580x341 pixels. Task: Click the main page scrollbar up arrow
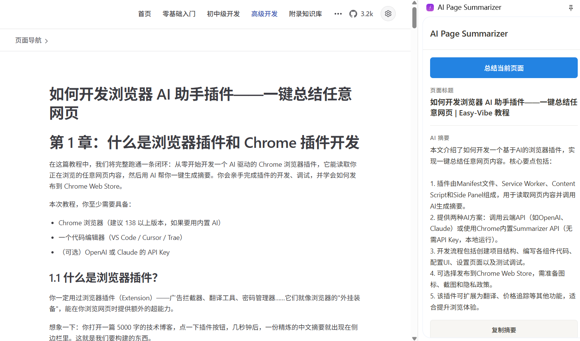coord(414,3)
